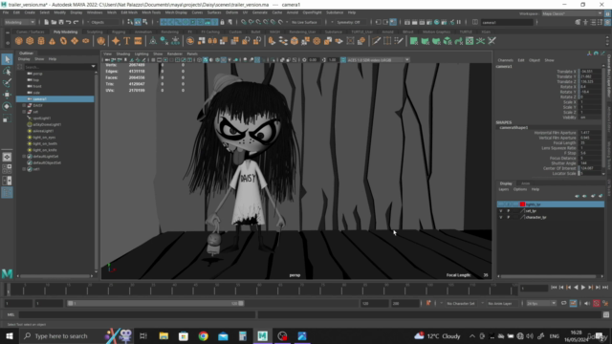Open the File menu
This screenshot has height=344, width=612.
(6, 12)
